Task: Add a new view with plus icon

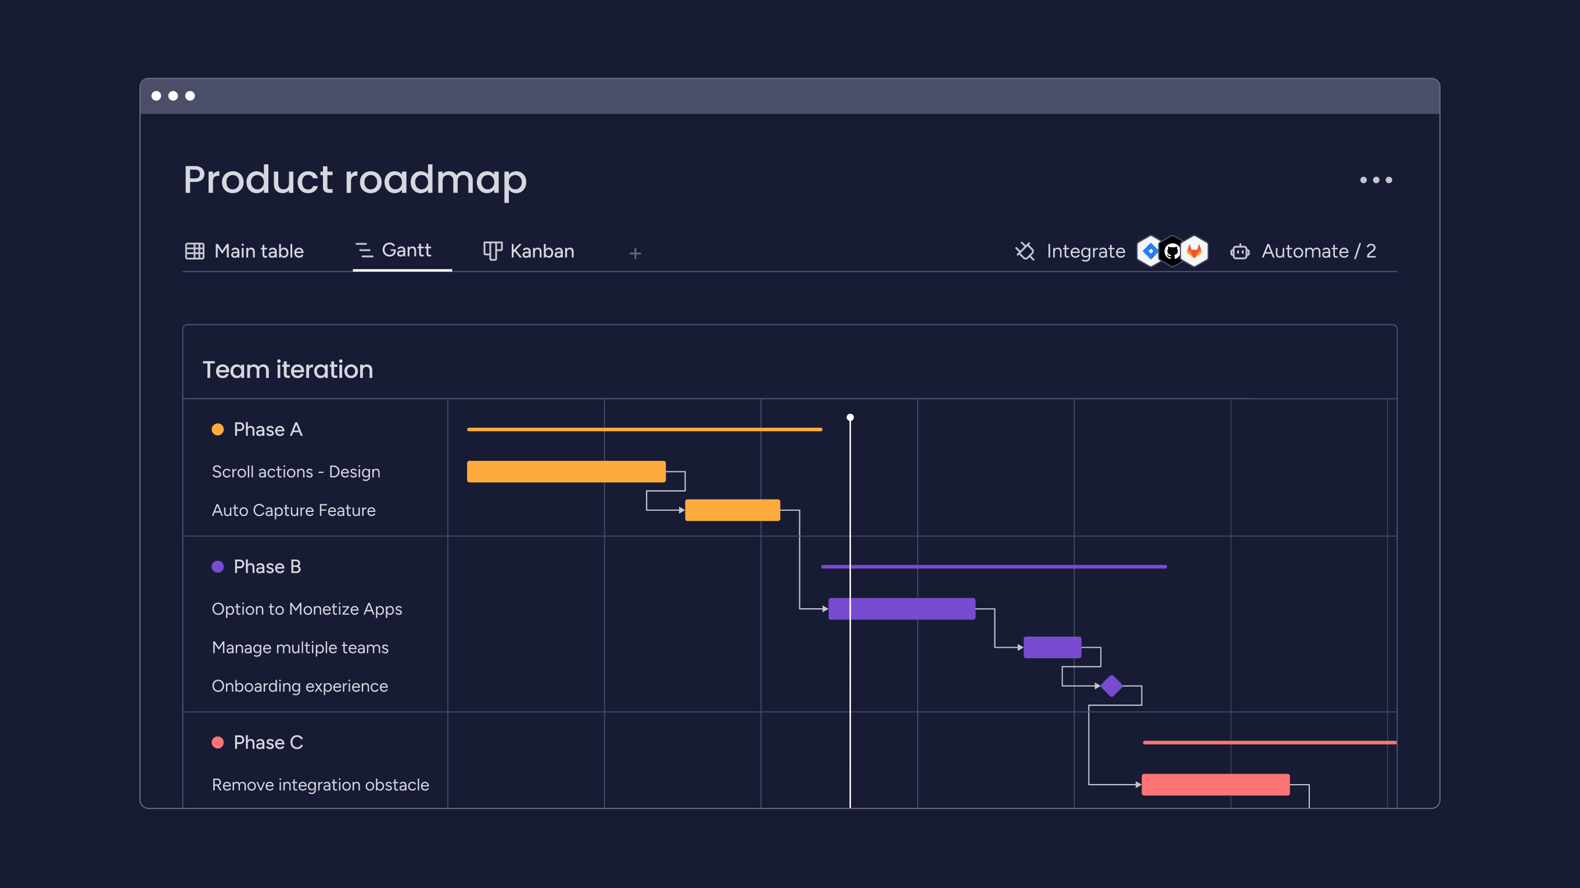Action: [x=635, y=251]
